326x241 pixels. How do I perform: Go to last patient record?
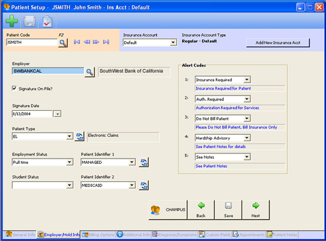pyautogui.click(x=106, y=42)
